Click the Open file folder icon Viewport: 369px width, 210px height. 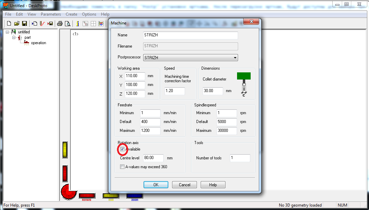tap(17, 23)
